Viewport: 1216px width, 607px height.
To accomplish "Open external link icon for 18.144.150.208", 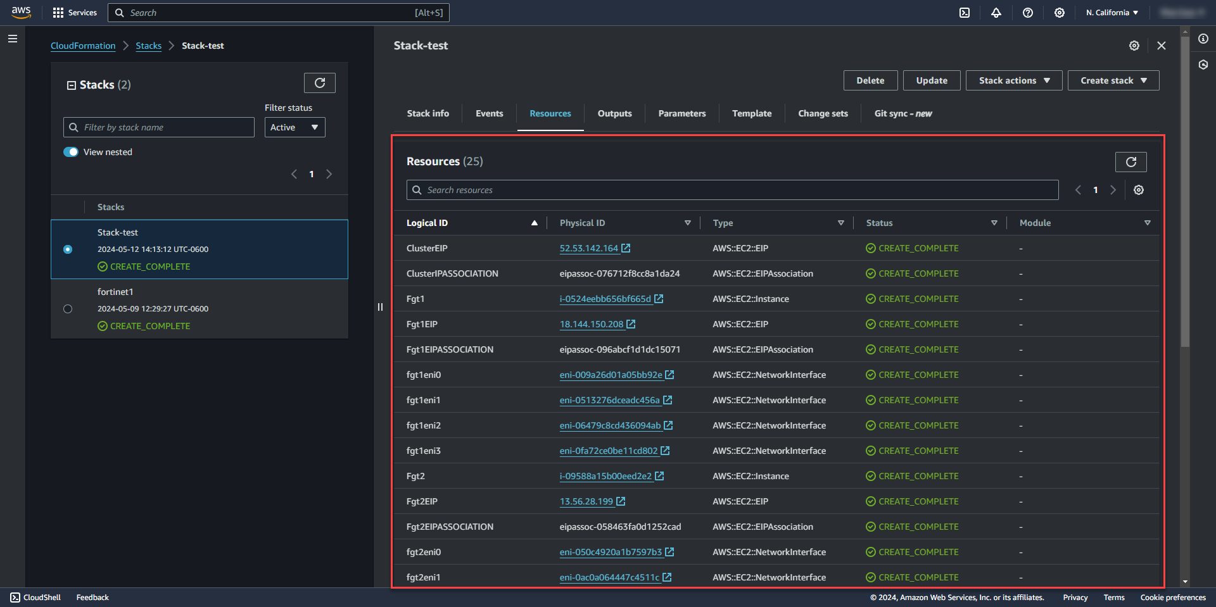I will (x=631, y=324).
